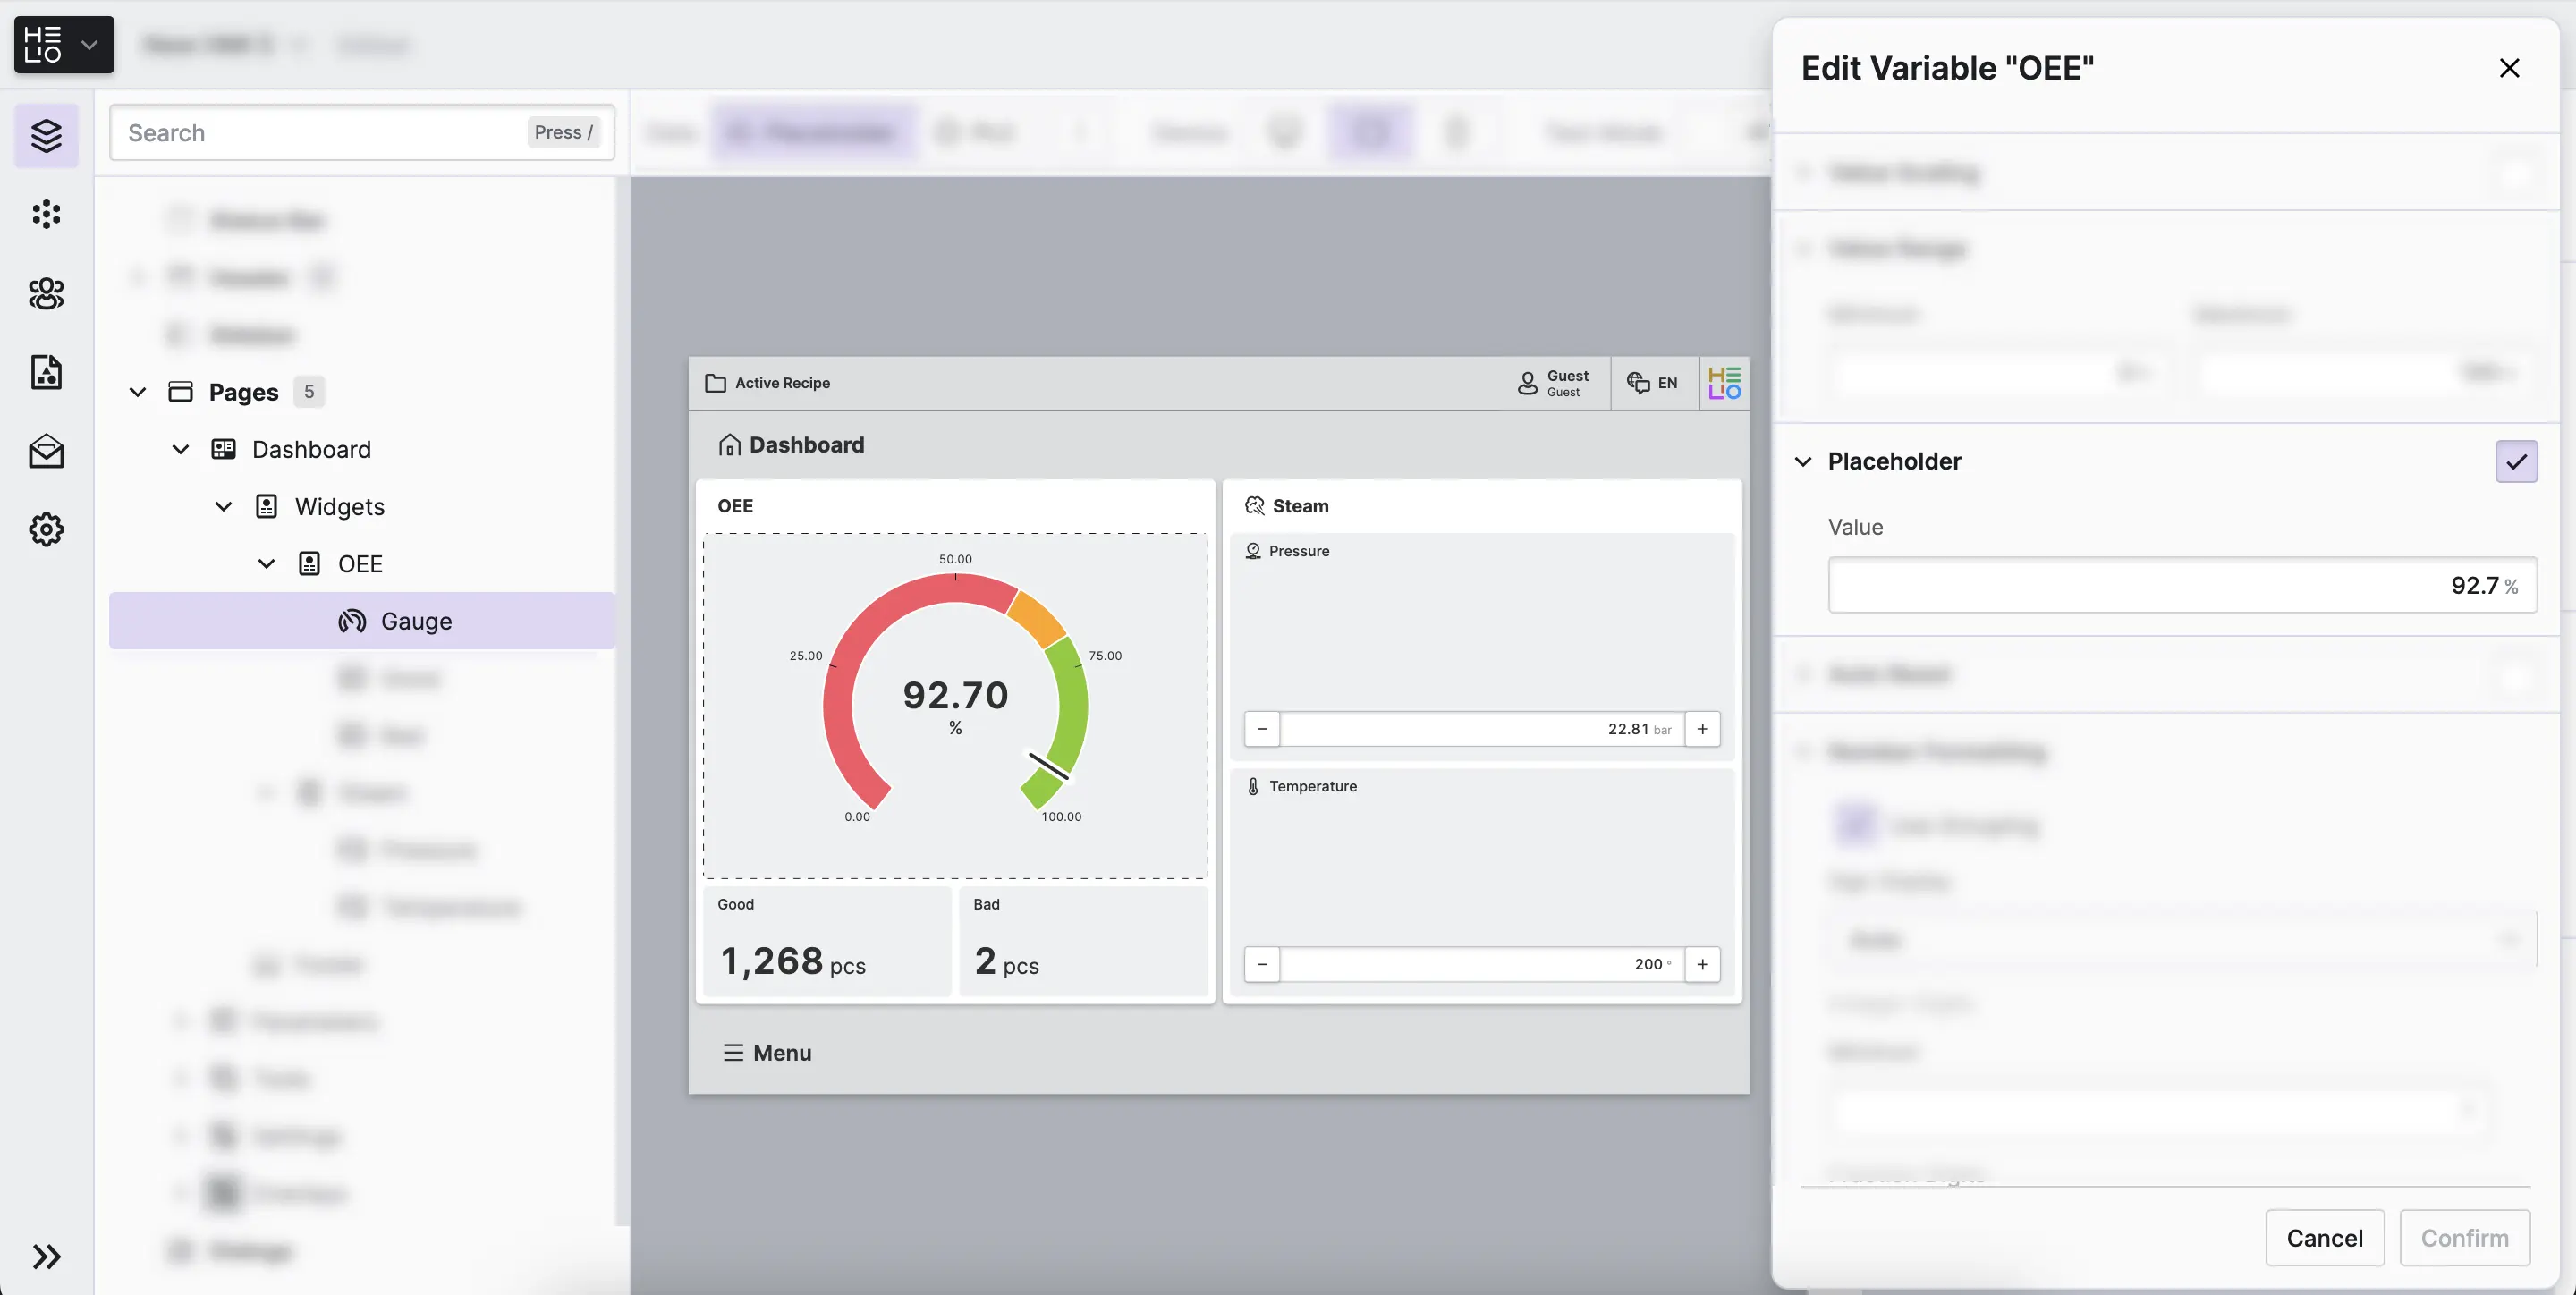This screenshot has height=1295, width=2576.
Task: Increase Pressure value with plus button
Action: pyautogui.click(x=1702, y=729)
